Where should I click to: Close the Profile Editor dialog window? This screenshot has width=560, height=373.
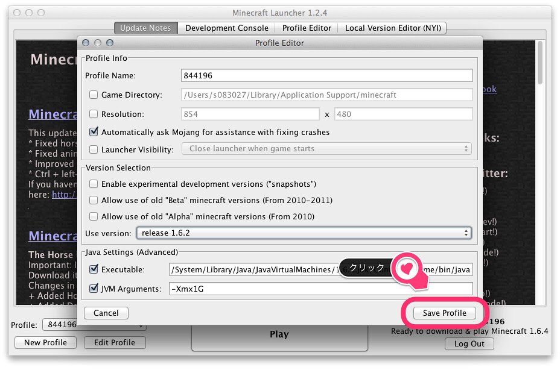pyautogui.click(x=86, y=43)
